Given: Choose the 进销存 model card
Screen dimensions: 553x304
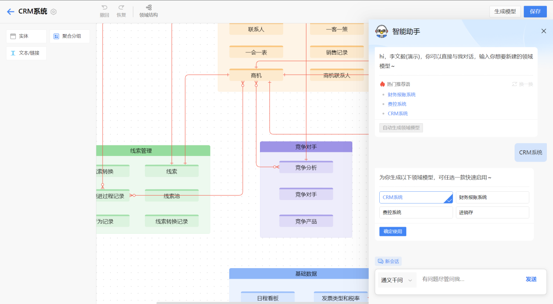Looking at the screenshot, I should [x=492, y=212].
